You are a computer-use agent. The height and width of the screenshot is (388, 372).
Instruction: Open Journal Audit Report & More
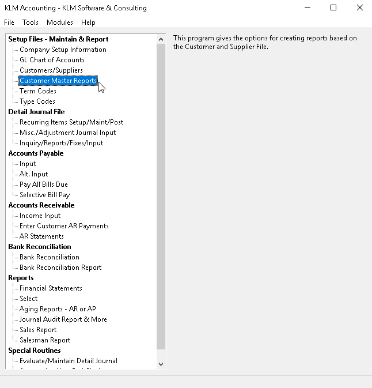click(63, 320)
